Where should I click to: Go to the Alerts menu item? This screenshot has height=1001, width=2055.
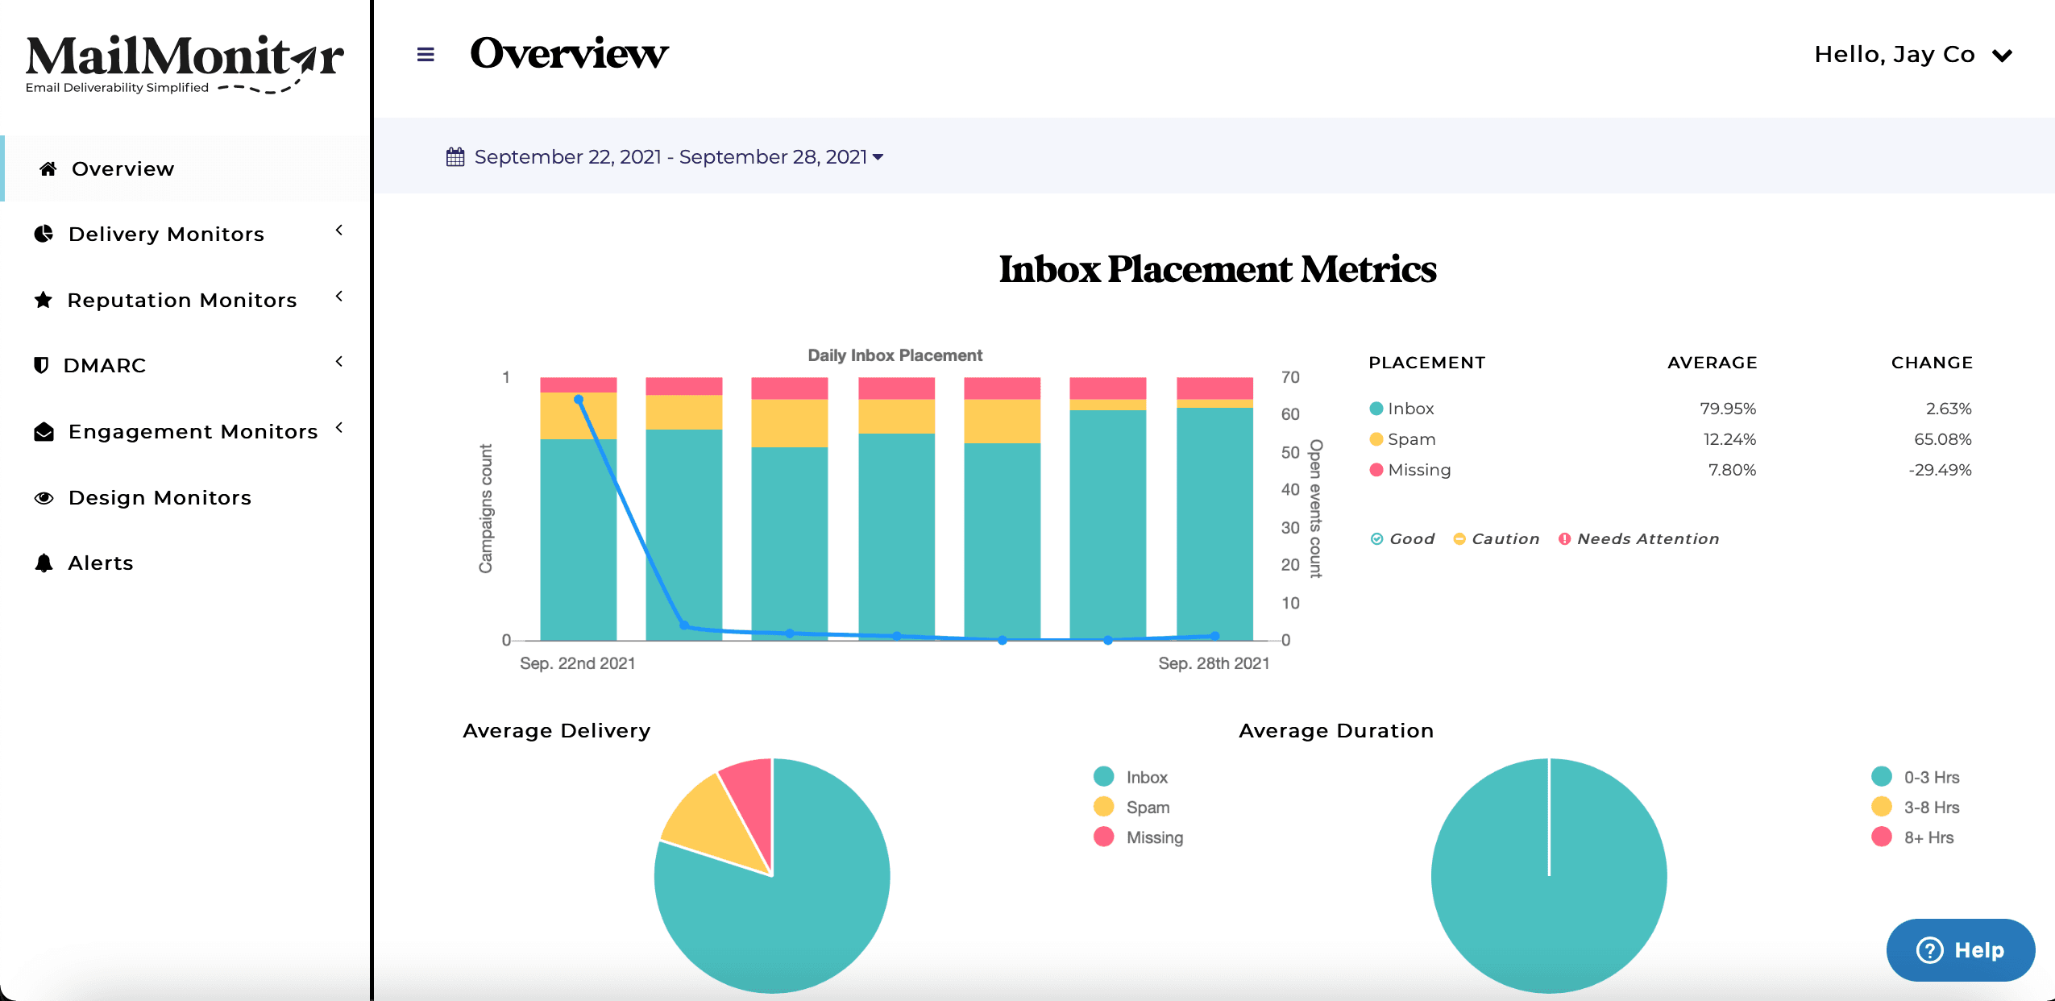tap(101, 563)
